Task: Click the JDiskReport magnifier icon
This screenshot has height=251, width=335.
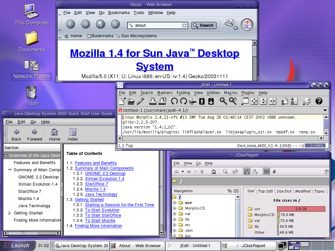Action: click(x=225, y=172)
